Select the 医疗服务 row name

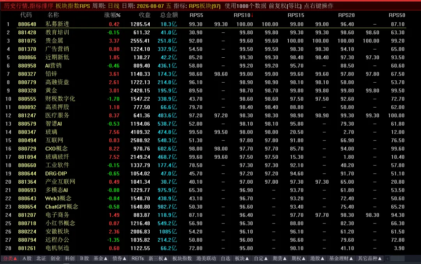coord(57,115)
